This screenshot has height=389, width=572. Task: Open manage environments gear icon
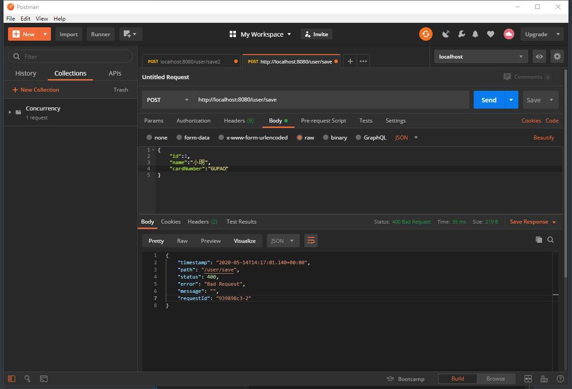pos(557,56)
